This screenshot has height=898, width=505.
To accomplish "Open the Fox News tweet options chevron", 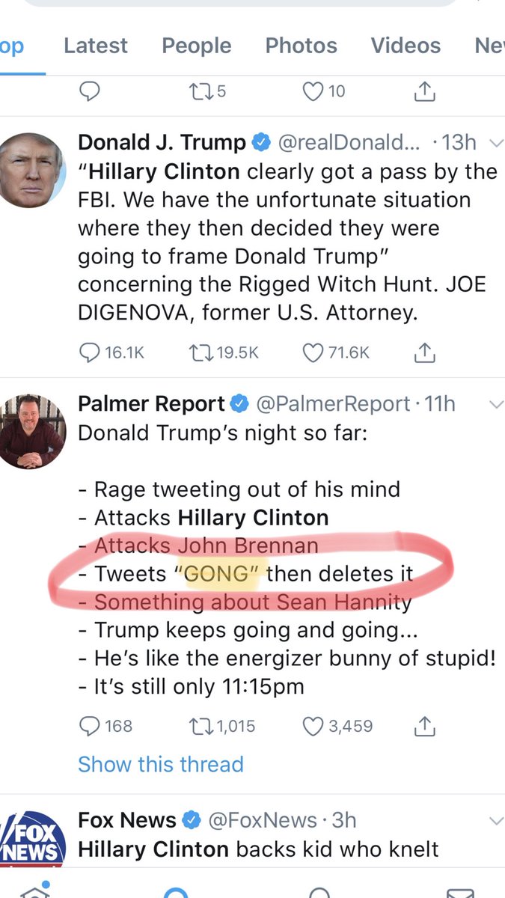I will click(x=495, y=821).
